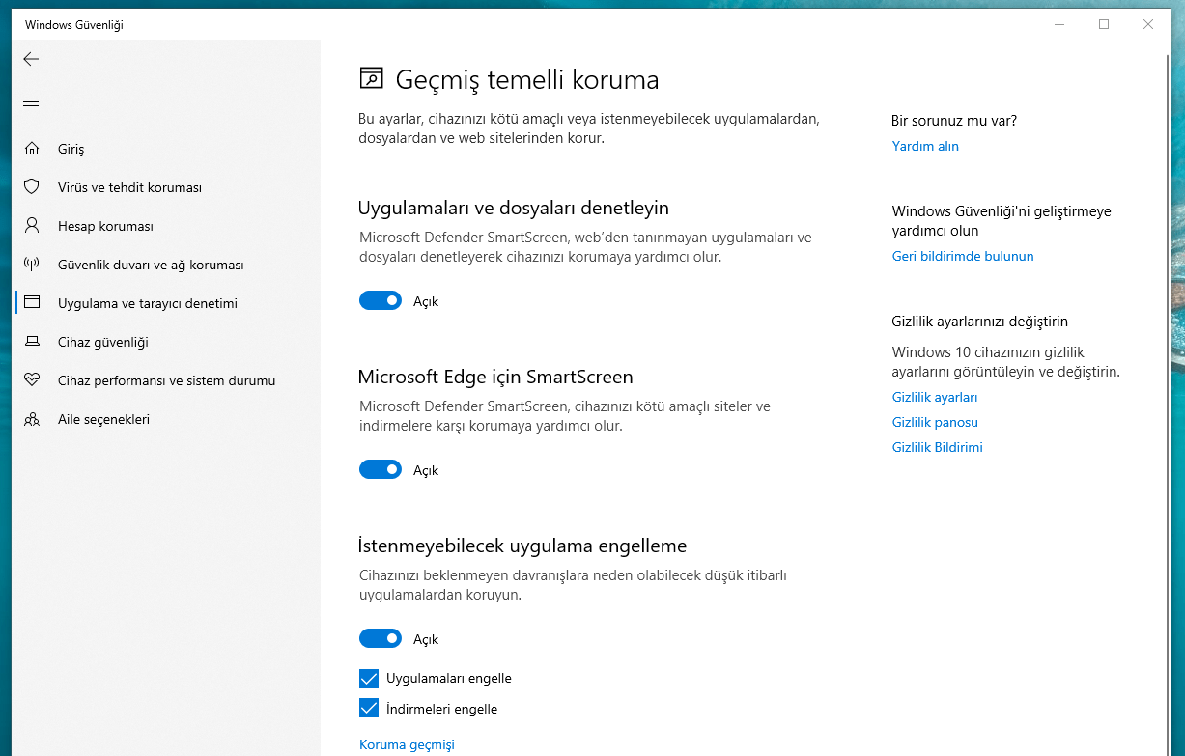
Task: Click the family icon for Aile seçenekleri
Action: (x=32, y=419)
